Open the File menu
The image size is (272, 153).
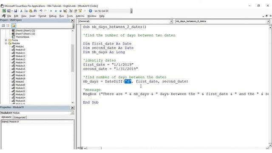tap(9, 16)
